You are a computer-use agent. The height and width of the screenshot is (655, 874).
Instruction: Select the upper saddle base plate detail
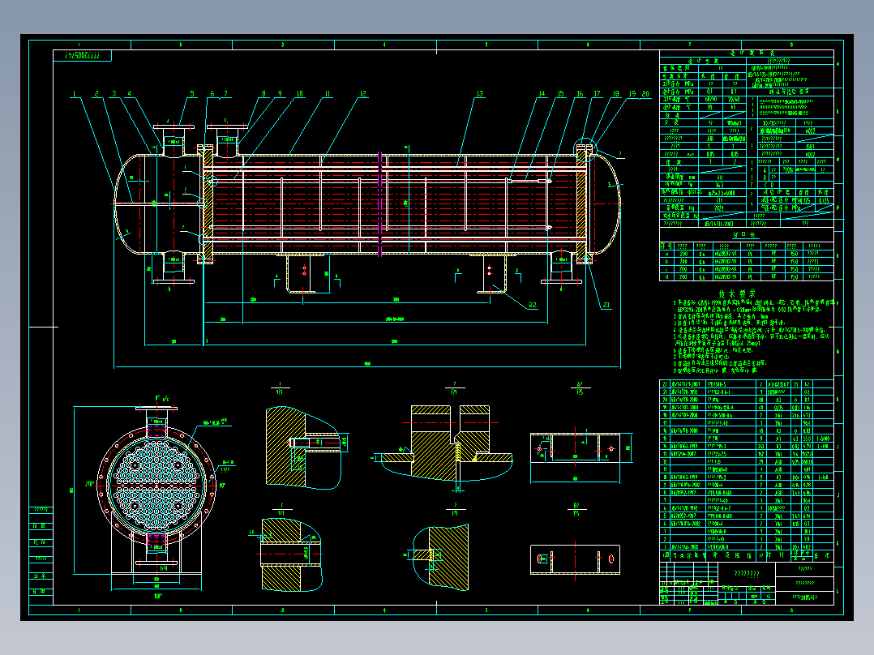pos(576,448)
